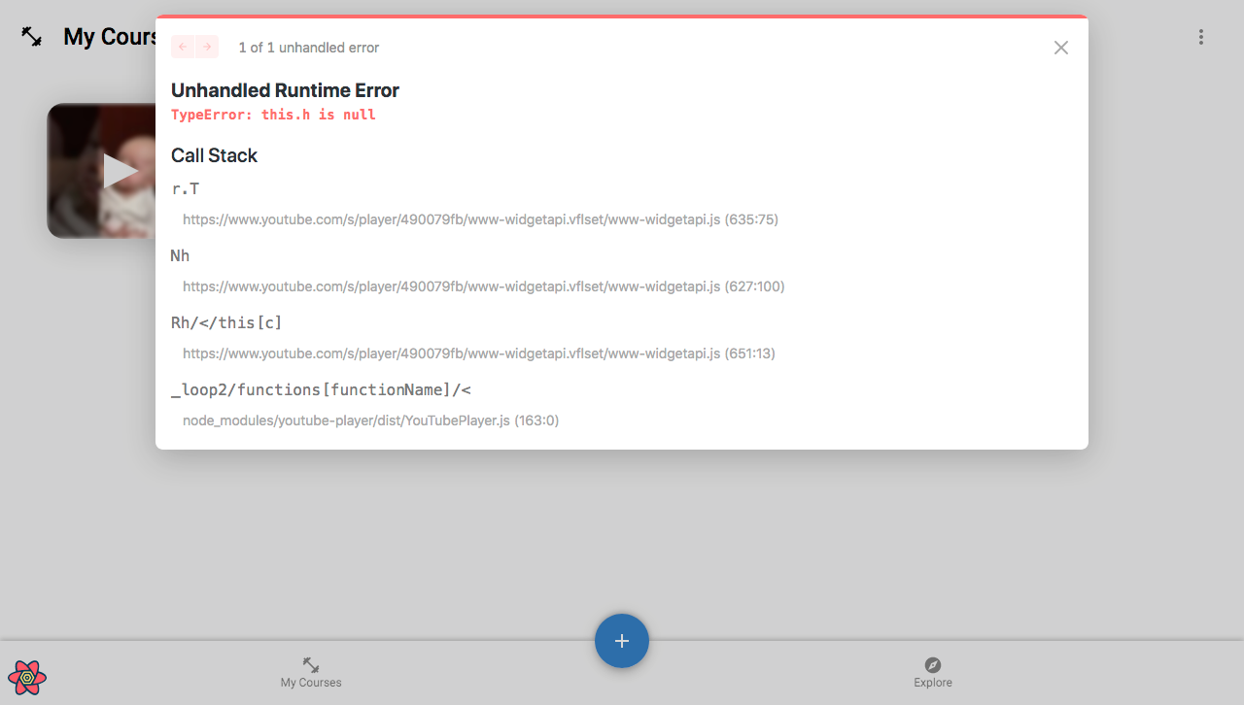Click the diagonal arrows icon beside My Courses heading

32,36
